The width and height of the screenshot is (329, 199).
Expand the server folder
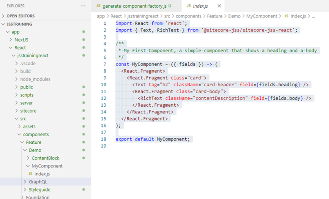click(x=17, y=103)
